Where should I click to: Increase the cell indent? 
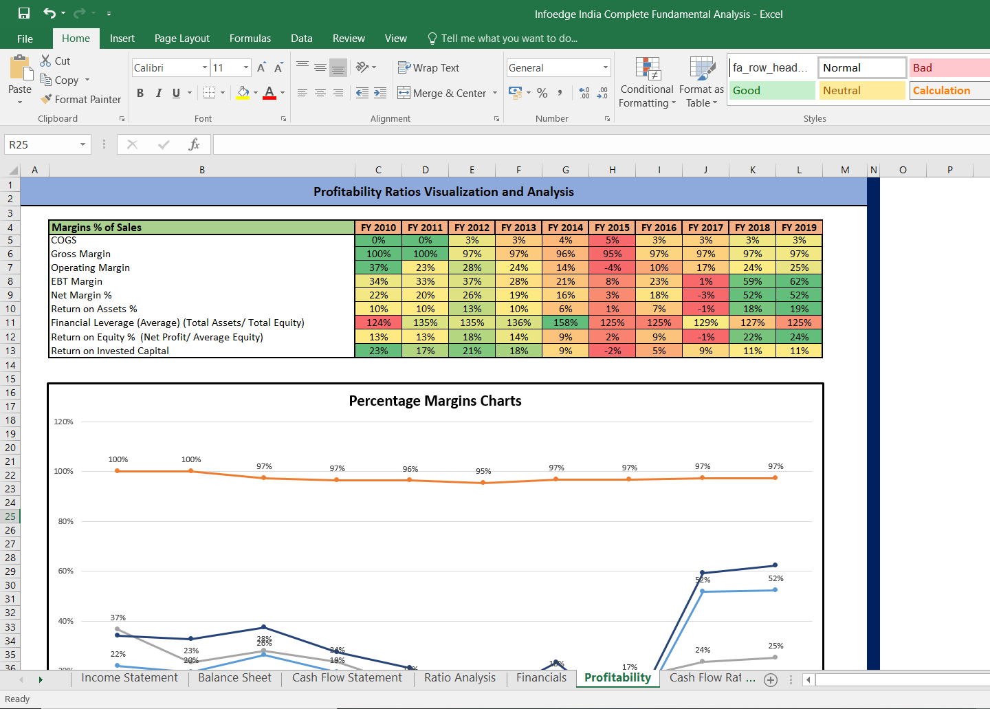click(380, 93)
